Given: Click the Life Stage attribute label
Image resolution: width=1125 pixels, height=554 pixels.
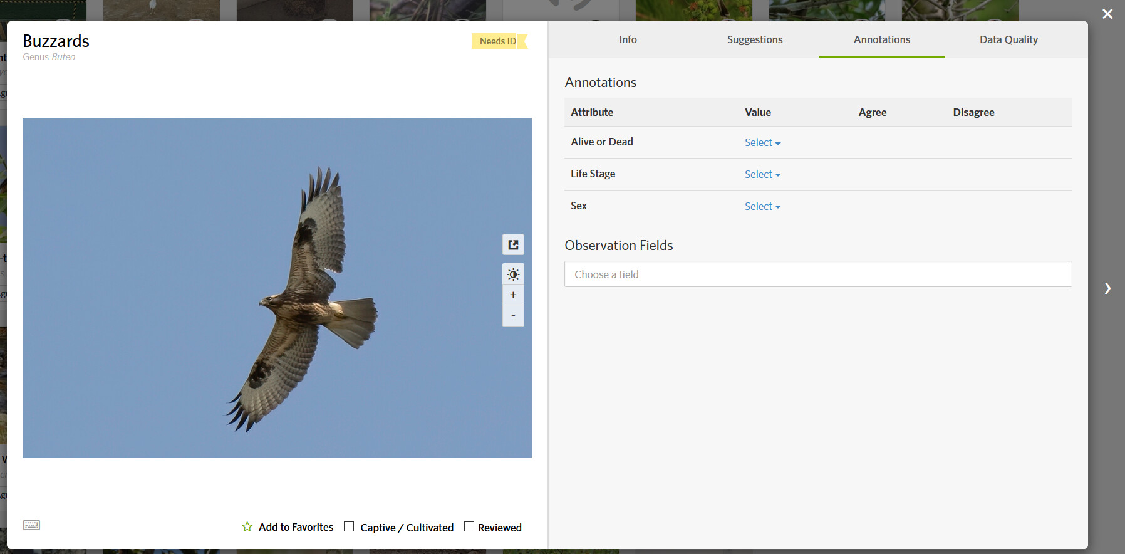Looking at the screenshot, I should [x=593, y=174].
